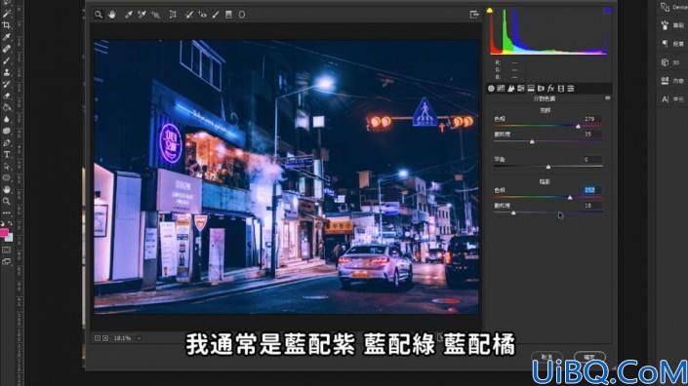
Task: Pick the Adjustment Brush tool
Action: click(x=216, y=15)
